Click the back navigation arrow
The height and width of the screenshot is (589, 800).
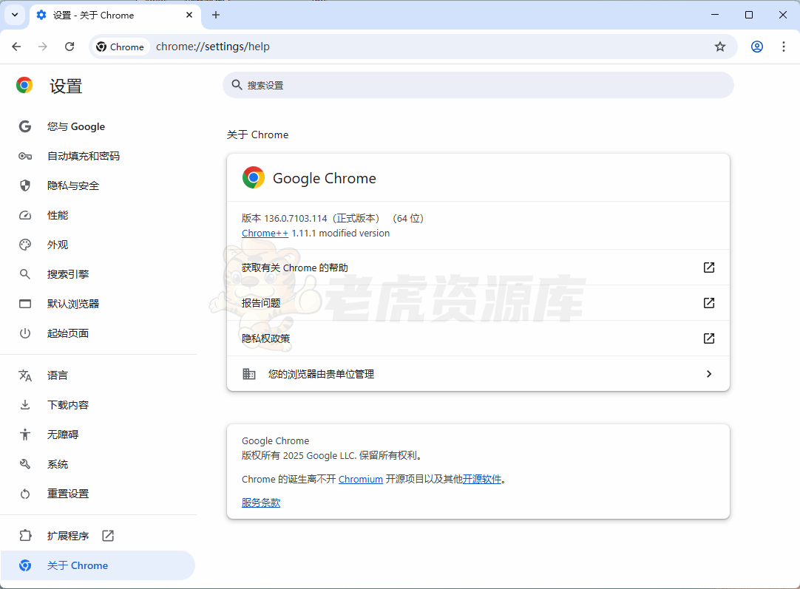[x=16, y=47]
